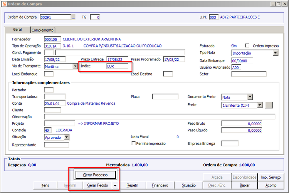This screenshot has height=193, width=289.
Task: Click the ellipsis button next to Frete
Action: 269,105
